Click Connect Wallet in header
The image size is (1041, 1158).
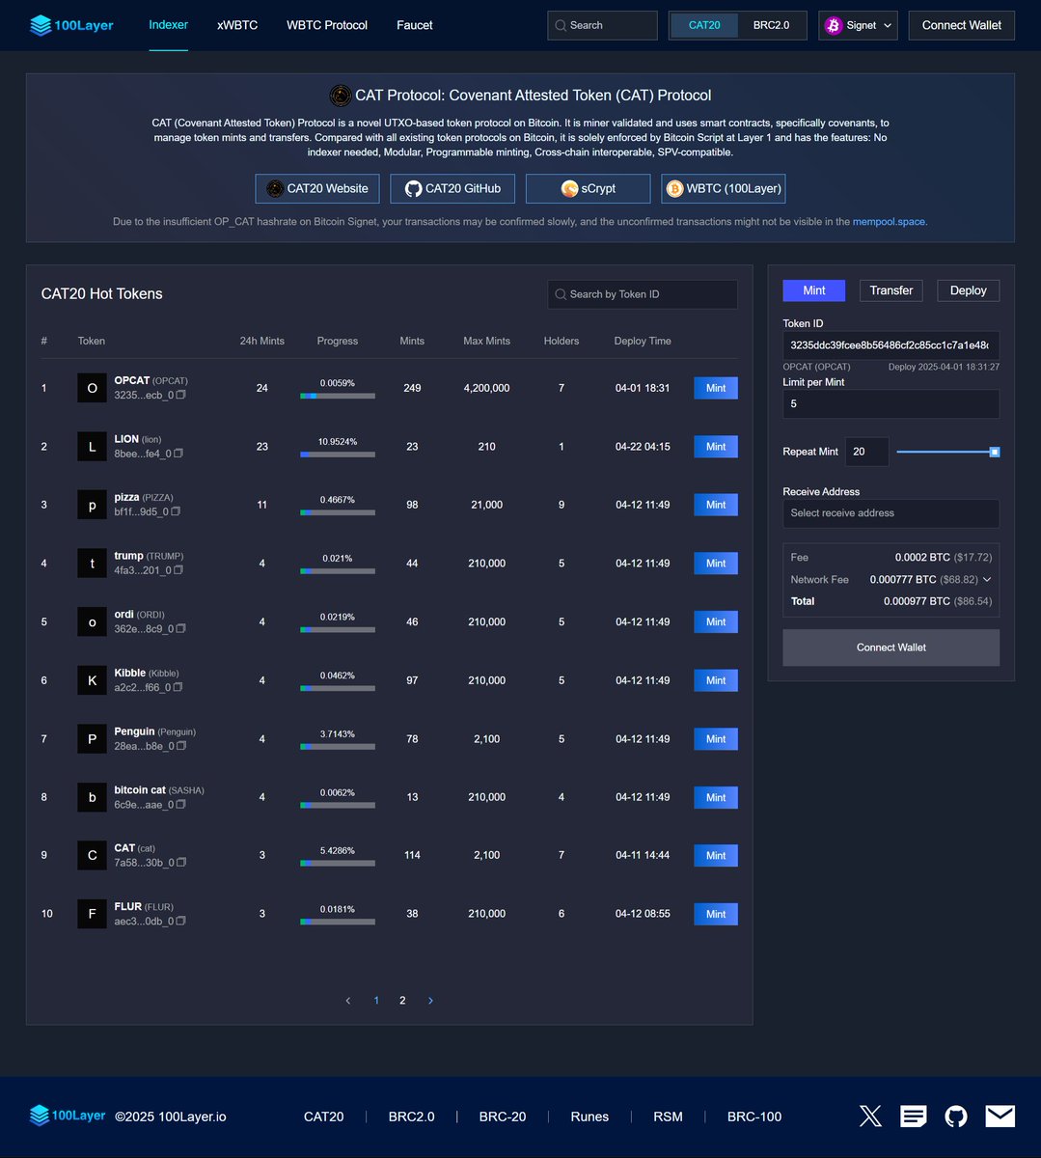click(962, 25)
